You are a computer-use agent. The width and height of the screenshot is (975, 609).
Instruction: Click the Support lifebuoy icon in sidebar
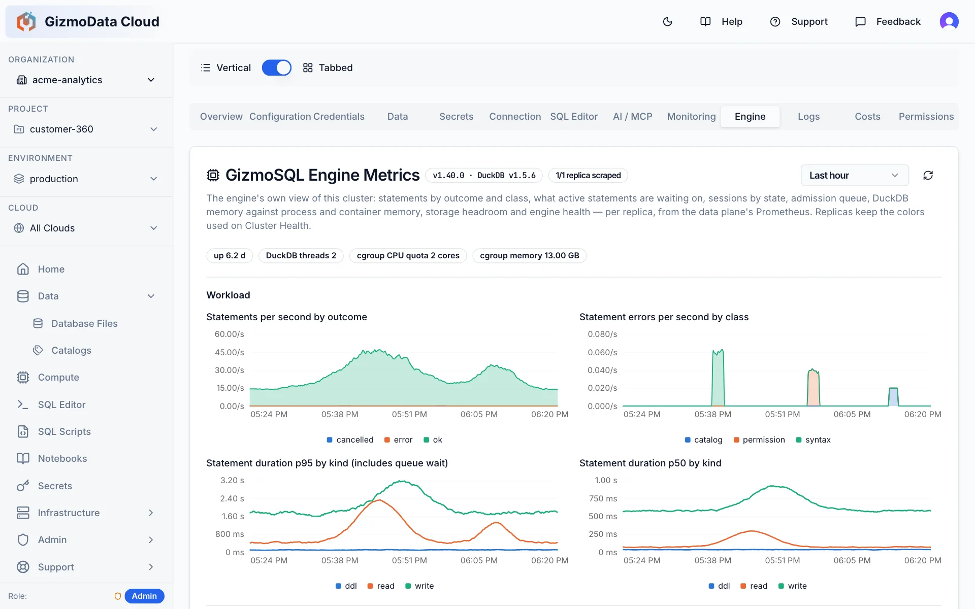tap(23, 567)
